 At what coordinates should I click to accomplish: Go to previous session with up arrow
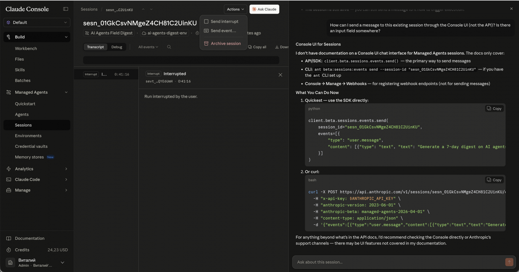coord(143,9)
